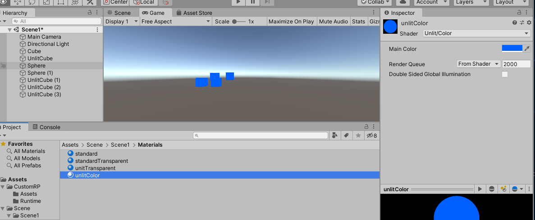Image resolution: width=535 pixels, height=220 pixels.
Task: Enable Double Sided Global Illumination checkbox
Action: 505,74
